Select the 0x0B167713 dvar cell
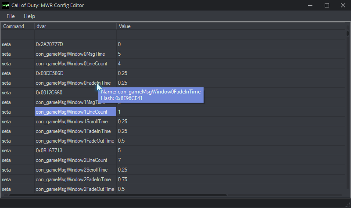The height and width of the screenshot is (208, 351). tap(75, 151)
